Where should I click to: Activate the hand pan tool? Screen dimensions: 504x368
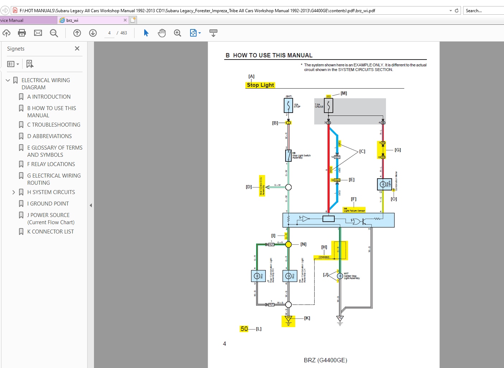coord(162,33)
